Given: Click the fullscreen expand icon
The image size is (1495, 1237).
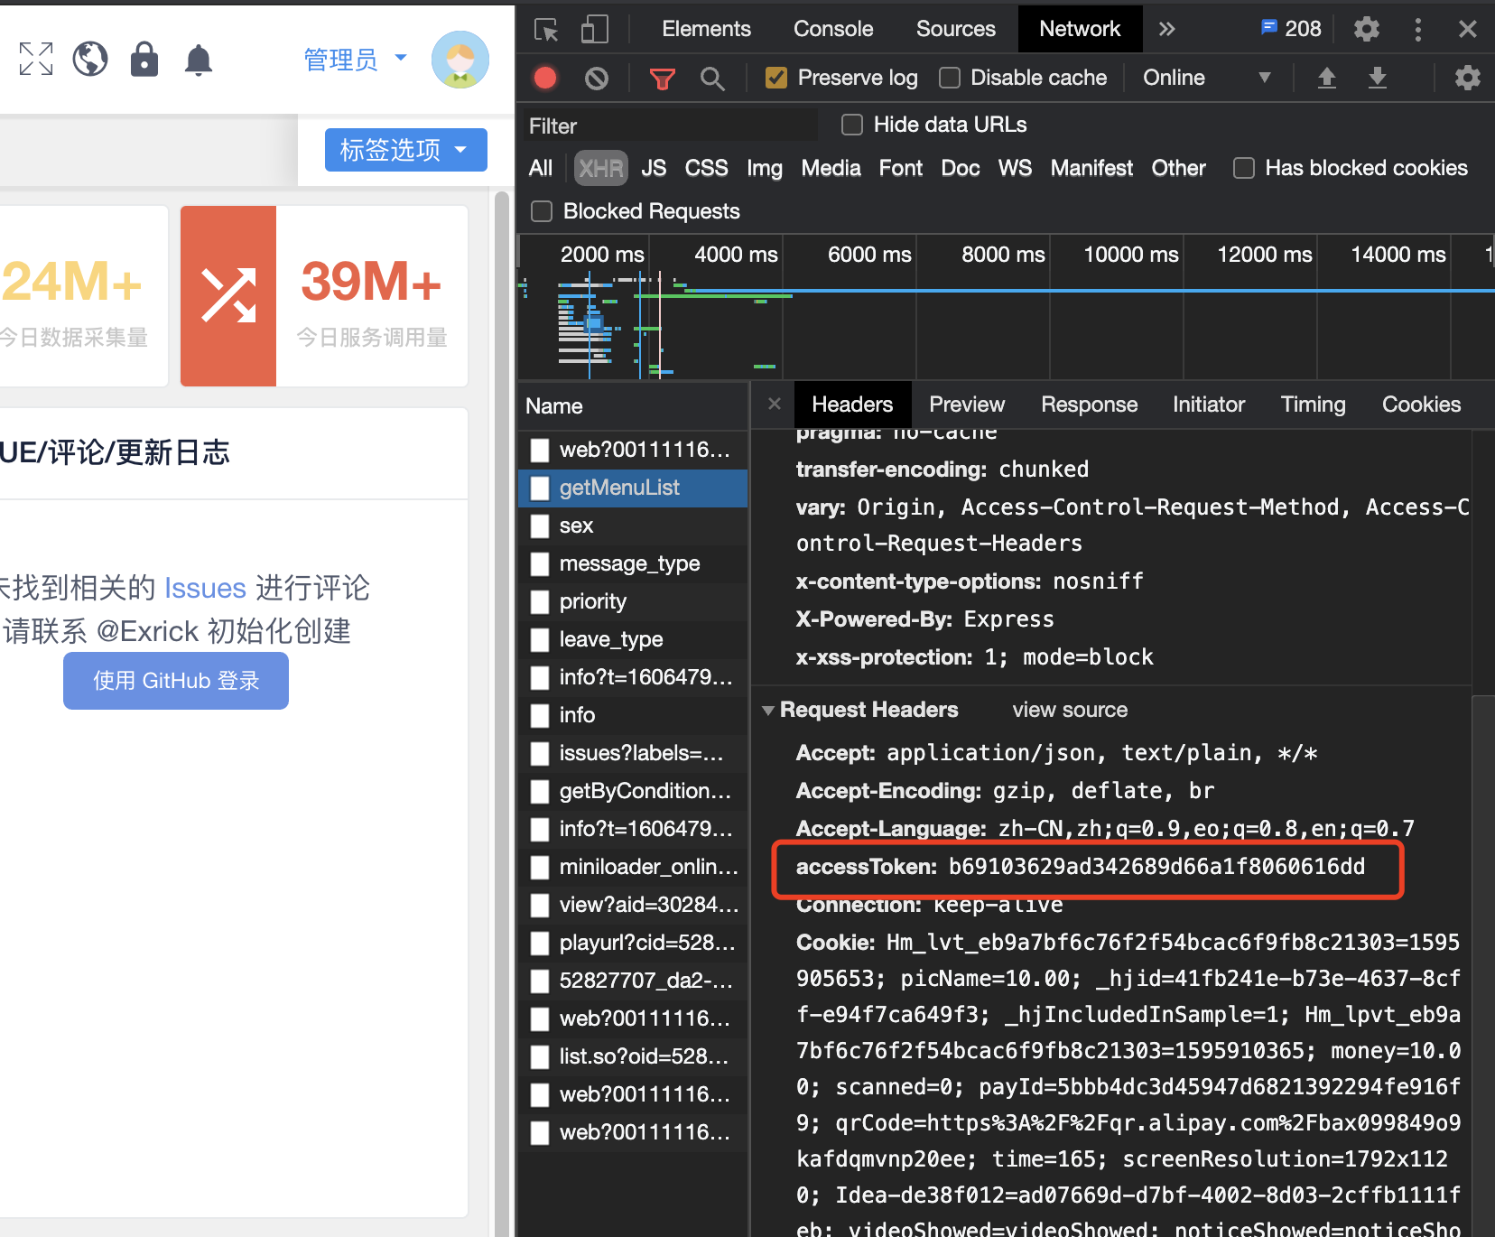Looking at the screenshot, I should pos(36,59).
